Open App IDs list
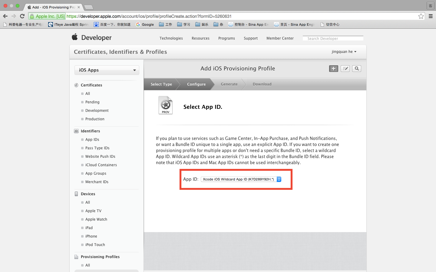This screenshot has height=272, width=436. pyautogui.click(x=92, y=140)
